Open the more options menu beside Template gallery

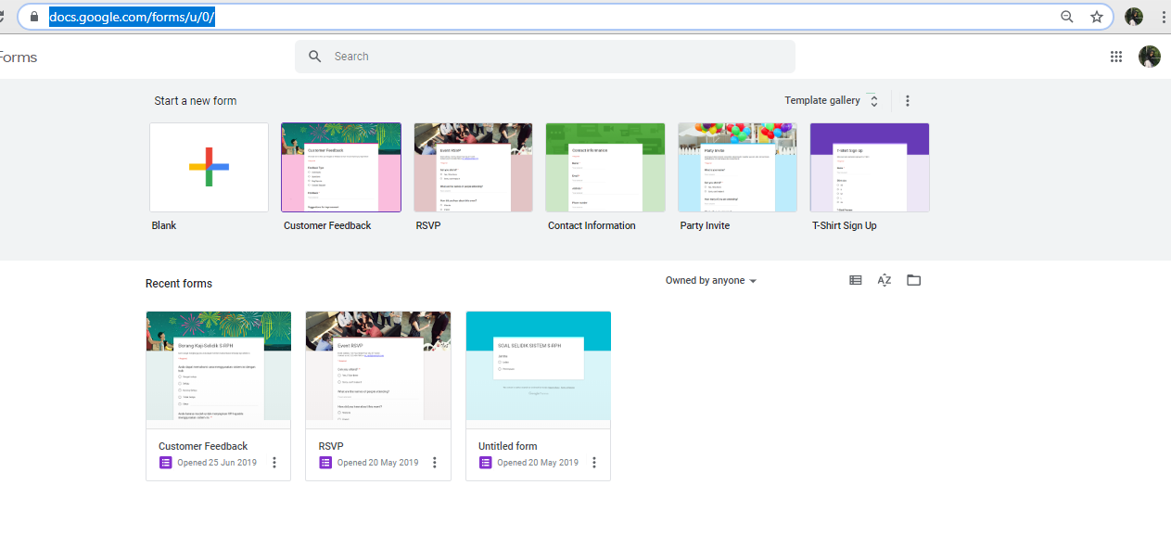pos(908,101)
